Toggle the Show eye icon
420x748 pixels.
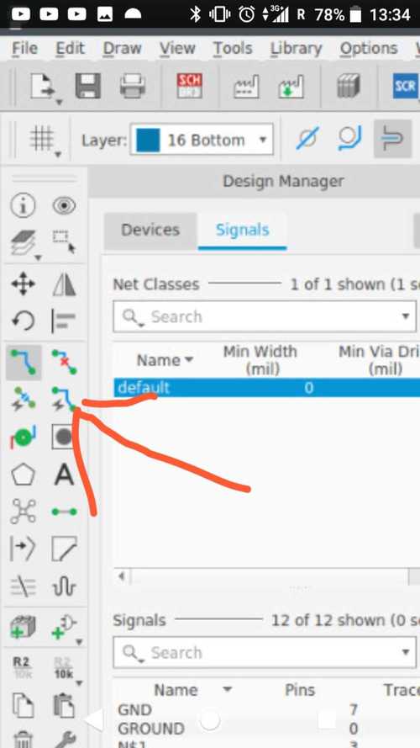coord(64,206)
